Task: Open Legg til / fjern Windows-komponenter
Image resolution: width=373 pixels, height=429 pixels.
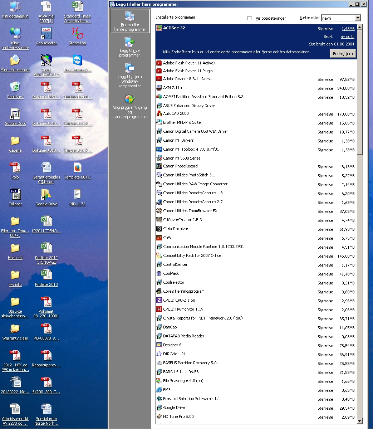Action: tap(129, 75)
